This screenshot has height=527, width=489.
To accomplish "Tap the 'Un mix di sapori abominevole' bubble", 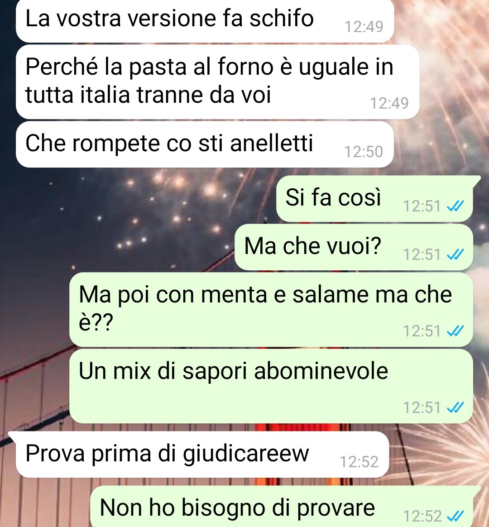I will [271, 386].
